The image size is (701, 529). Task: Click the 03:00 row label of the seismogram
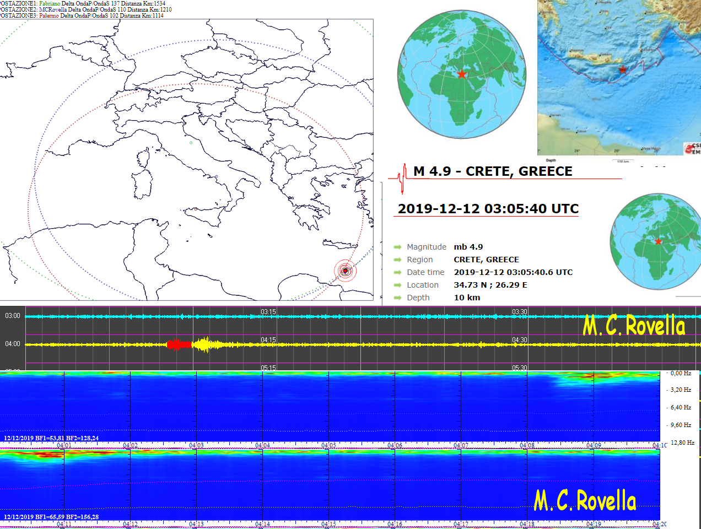13,316
